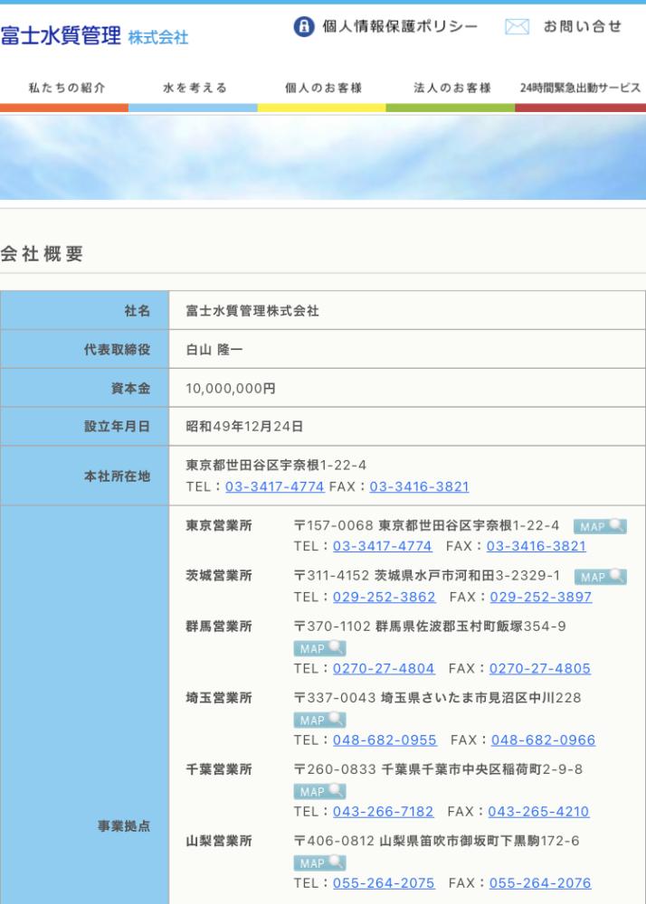The image size is (646, 904).
Task: Click Ibaraki office TEL 029-252-3862
Action: pyautogui.click(x=384, y=597)
